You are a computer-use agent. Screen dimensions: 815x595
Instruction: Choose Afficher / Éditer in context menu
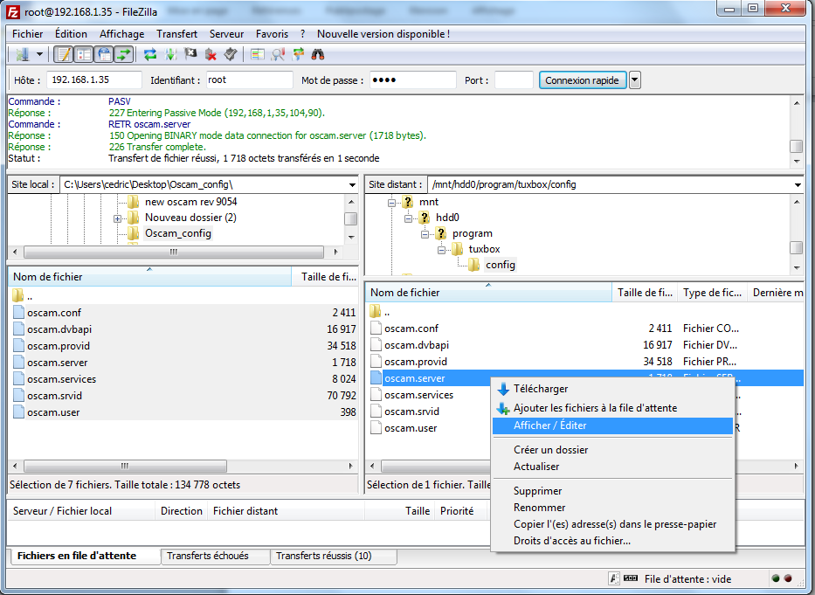point(550,425)
